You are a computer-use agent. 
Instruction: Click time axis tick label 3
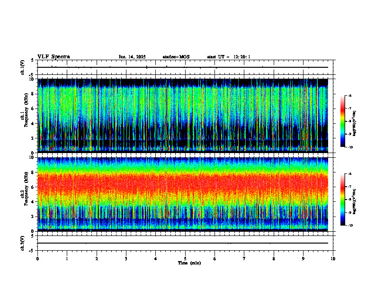click(x=126, y=259)
